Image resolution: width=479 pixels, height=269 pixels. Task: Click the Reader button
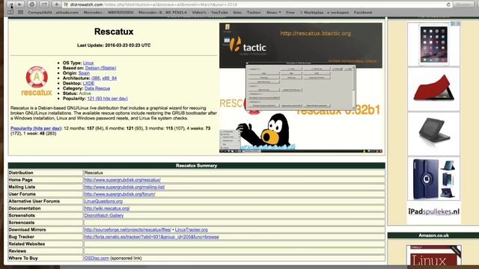[x=463, y=4]
